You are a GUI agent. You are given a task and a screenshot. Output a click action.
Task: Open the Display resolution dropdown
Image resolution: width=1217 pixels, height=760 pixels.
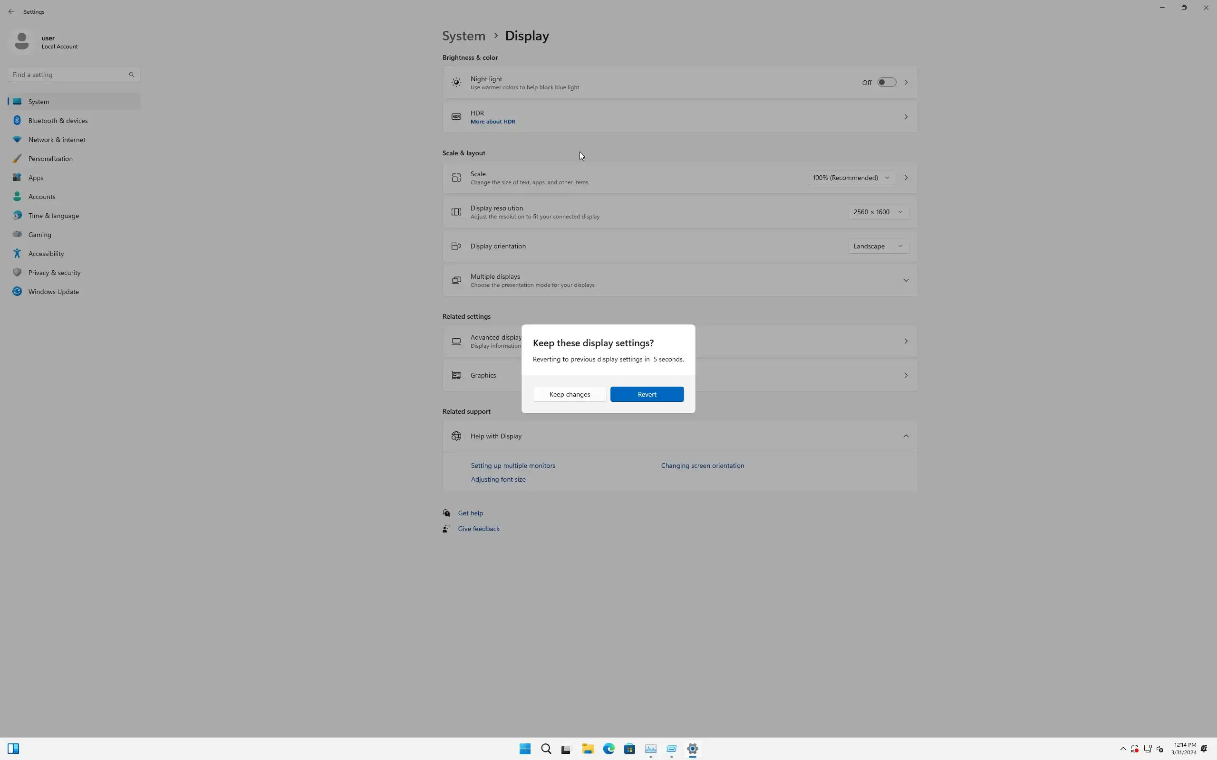point(878,212)
